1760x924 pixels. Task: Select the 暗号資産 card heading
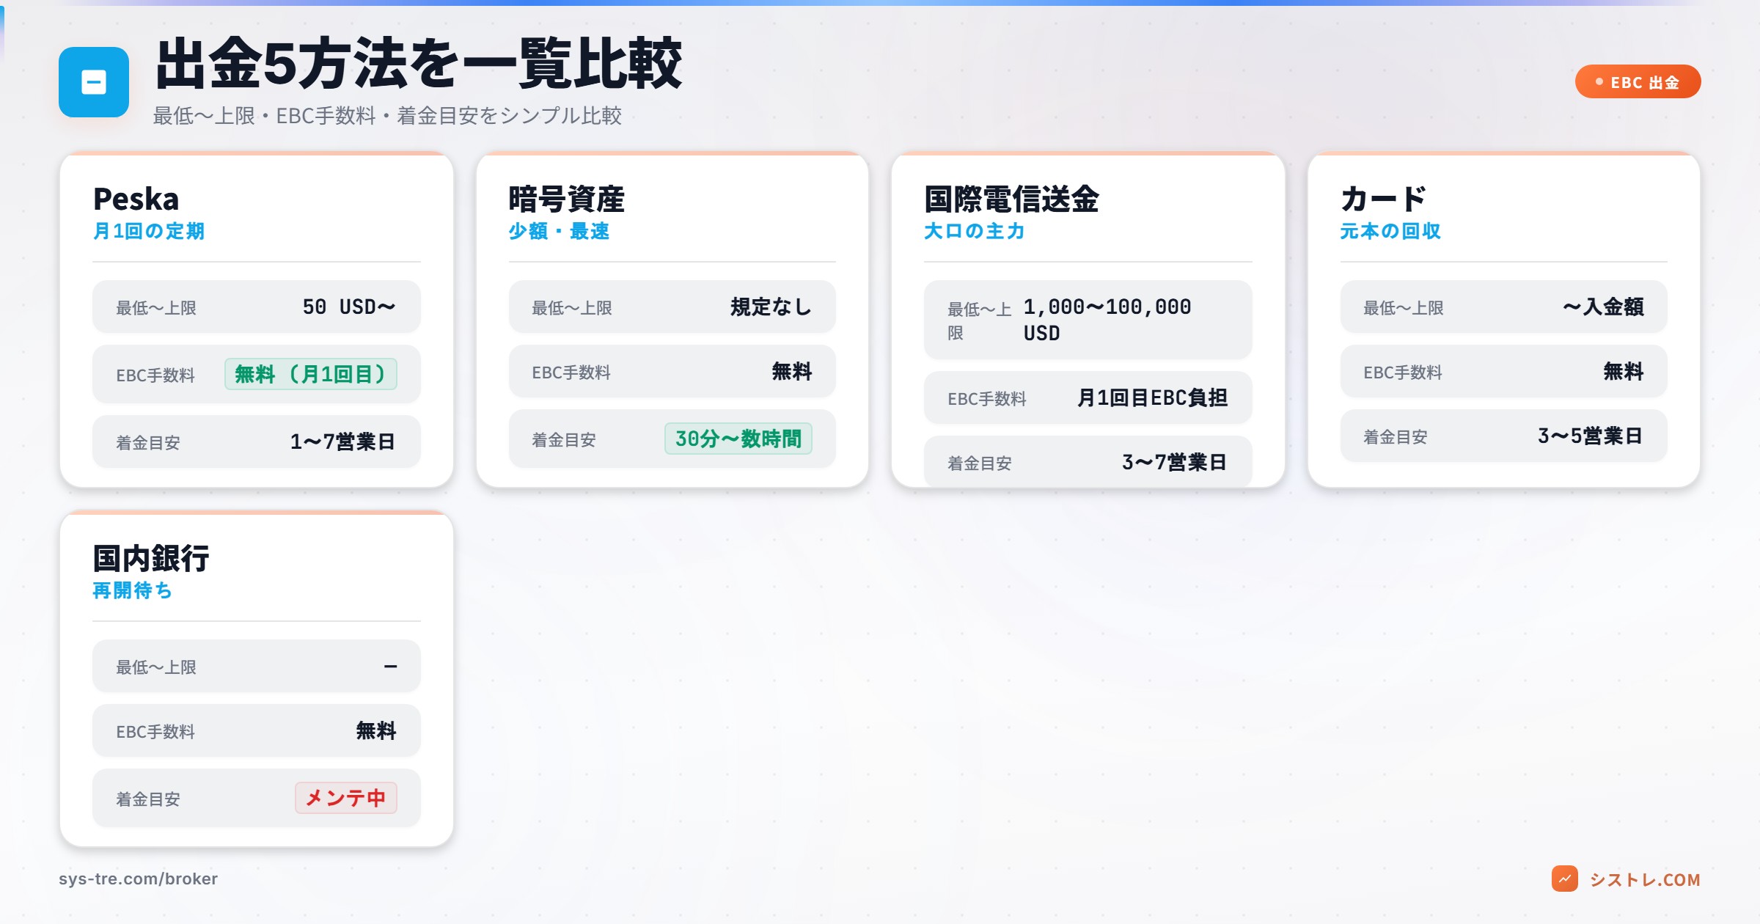[567, 199]
